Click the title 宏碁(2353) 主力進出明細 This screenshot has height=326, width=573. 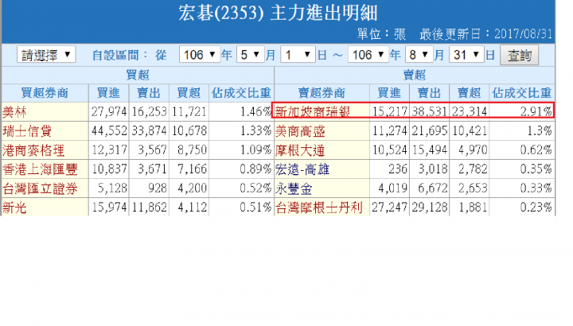click(x=278, y=13)
